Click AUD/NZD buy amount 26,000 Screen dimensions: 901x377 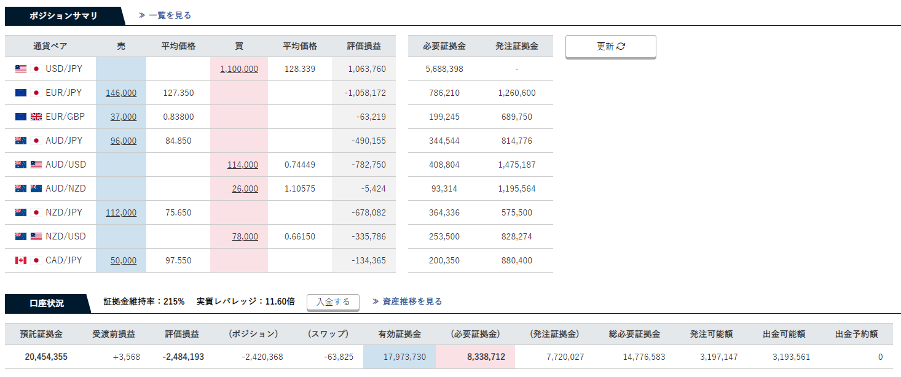coord(245,189)
